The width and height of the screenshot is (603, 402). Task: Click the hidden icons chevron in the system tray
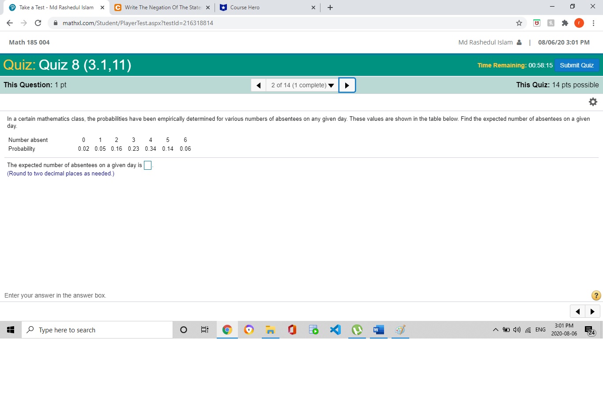pyautogui.click(x=496, y=329)
